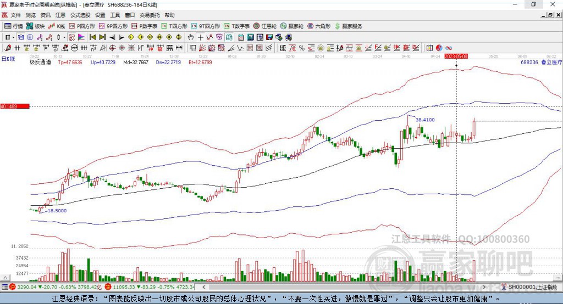Viewport: 563px width, 304px height.
Task: Click the Dn=22.2719 value
Action: (x=168, y=62)
